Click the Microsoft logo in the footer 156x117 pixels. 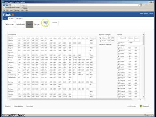(145, 106)
